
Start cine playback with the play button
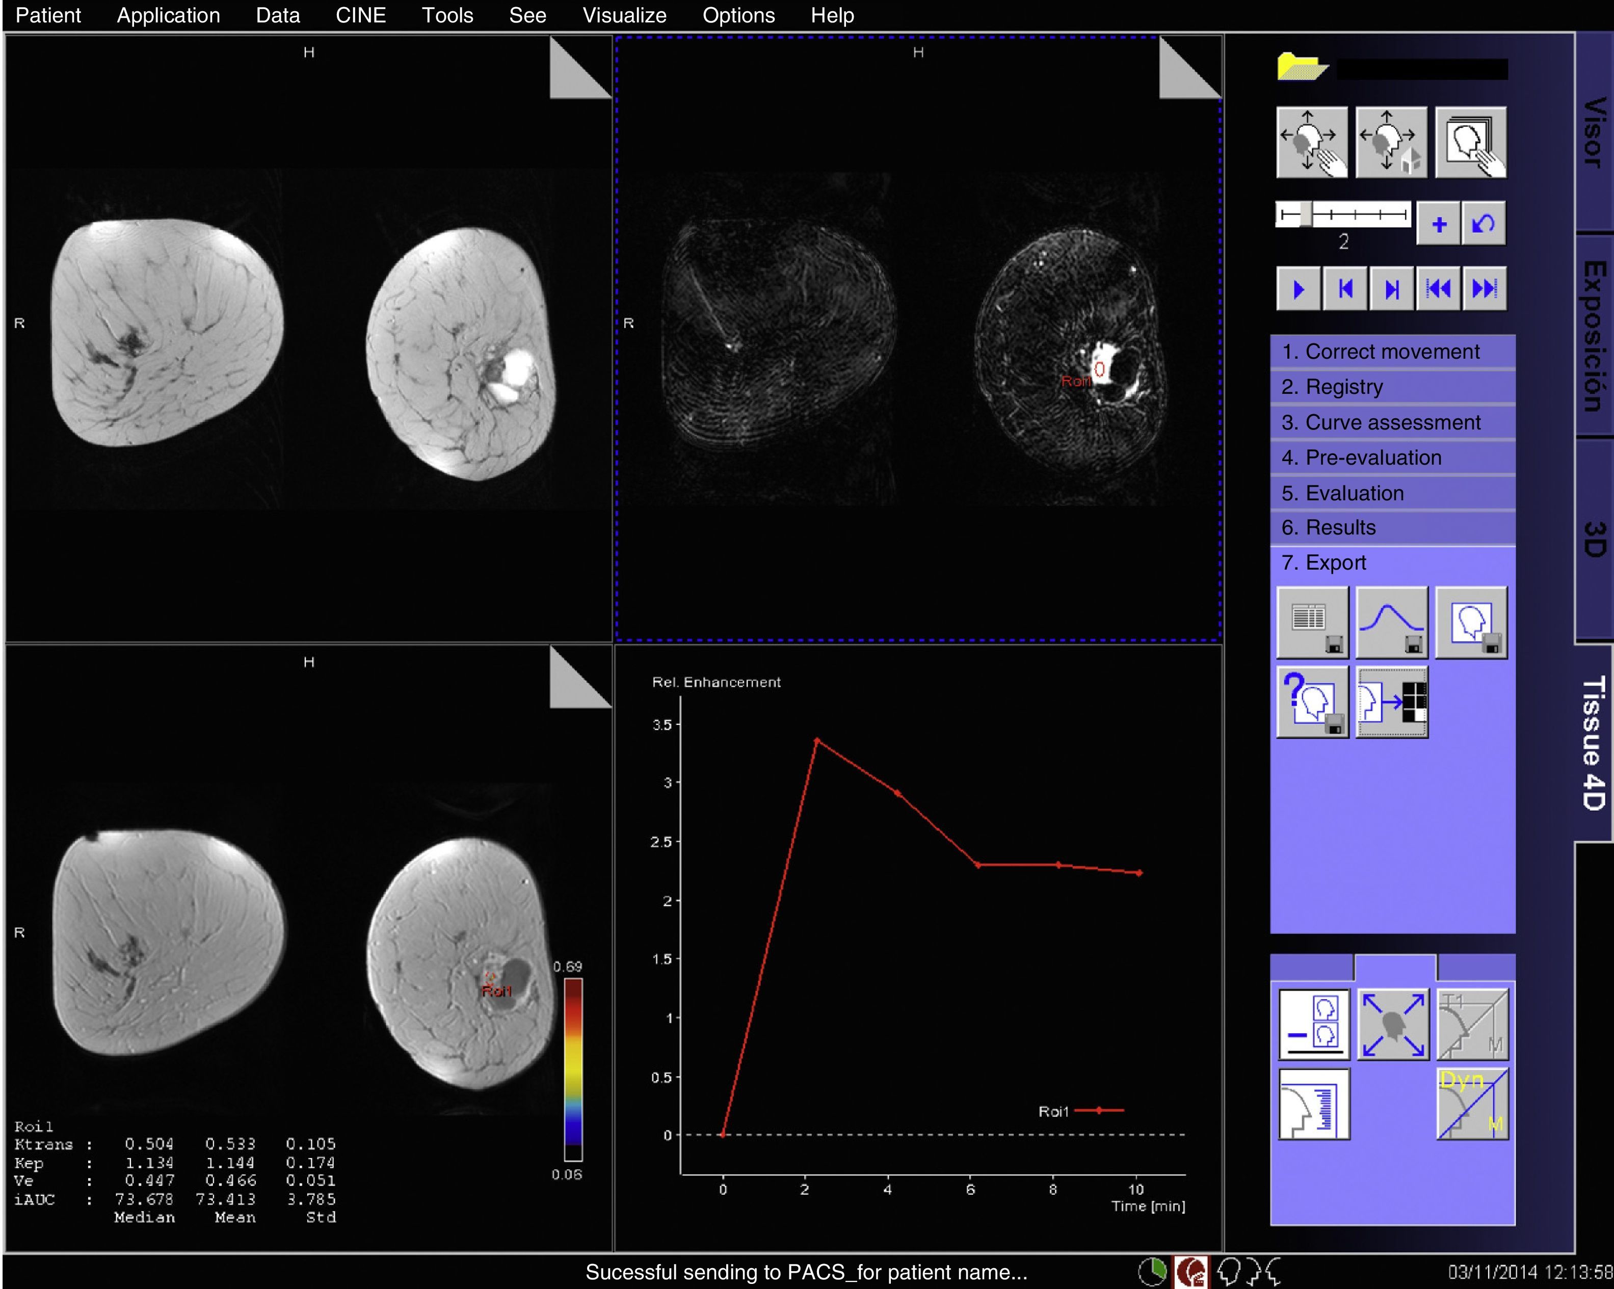1299,289
